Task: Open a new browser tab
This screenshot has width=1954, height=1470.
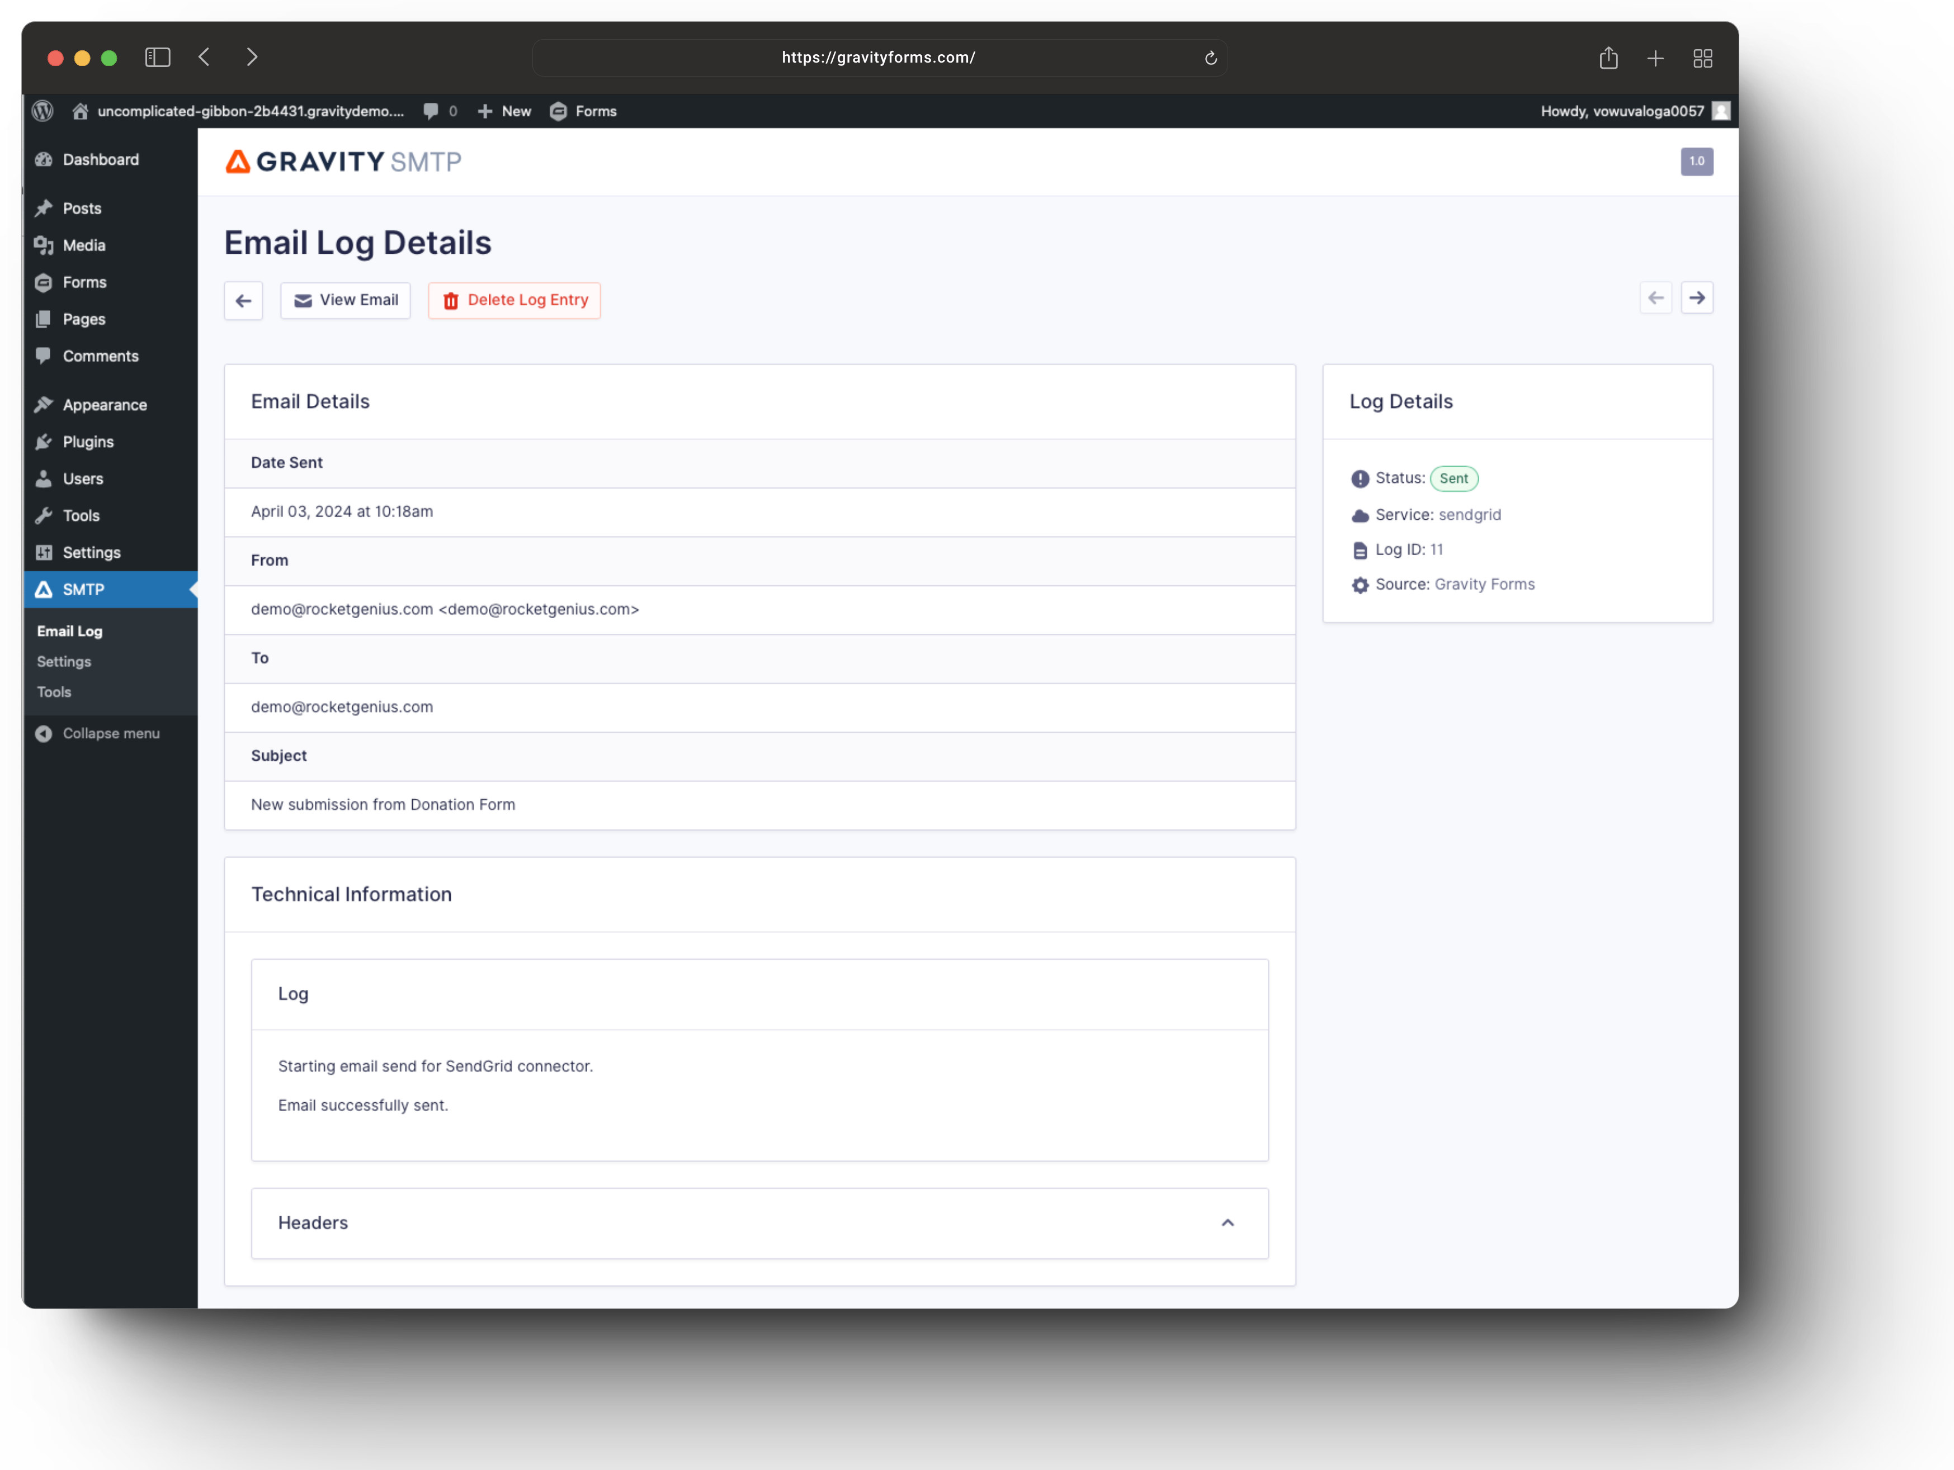Action: coord(1655,58)
